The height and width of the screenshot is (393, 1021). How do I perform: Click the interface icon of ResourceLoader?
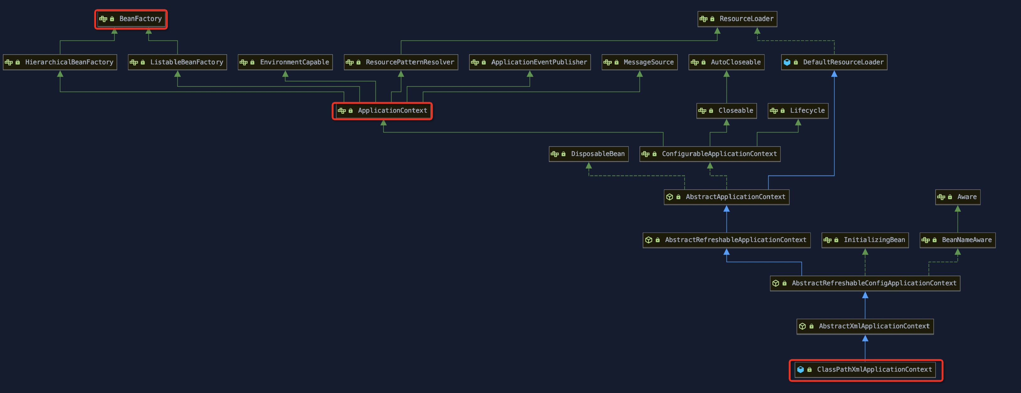click(704, 19)
